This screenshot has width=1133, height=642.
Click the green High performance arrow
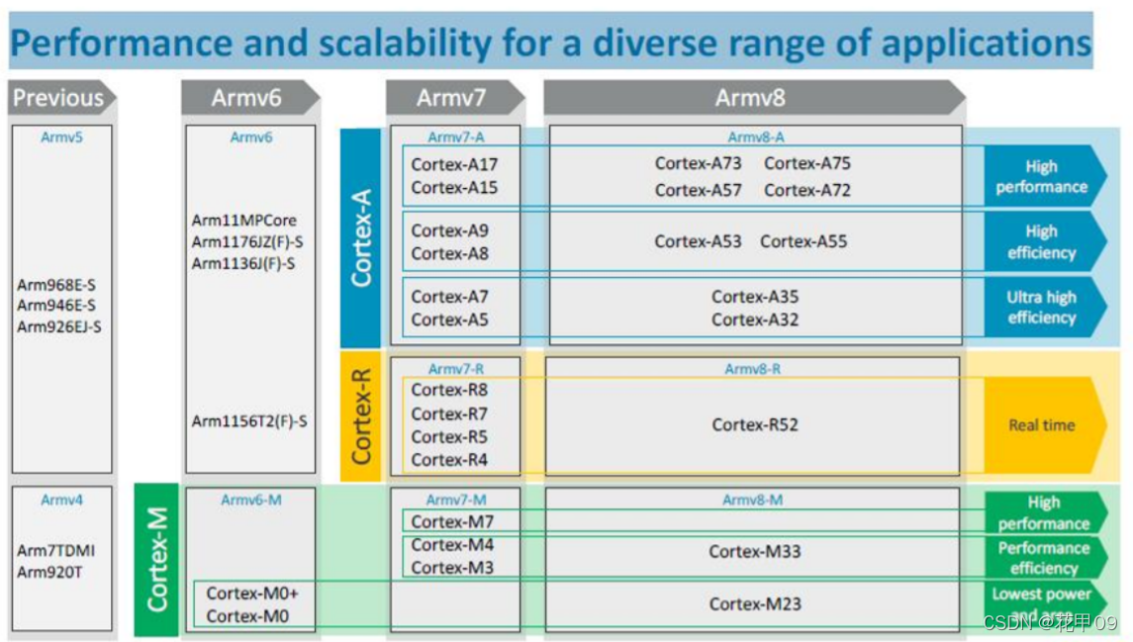click(1045, 512)
